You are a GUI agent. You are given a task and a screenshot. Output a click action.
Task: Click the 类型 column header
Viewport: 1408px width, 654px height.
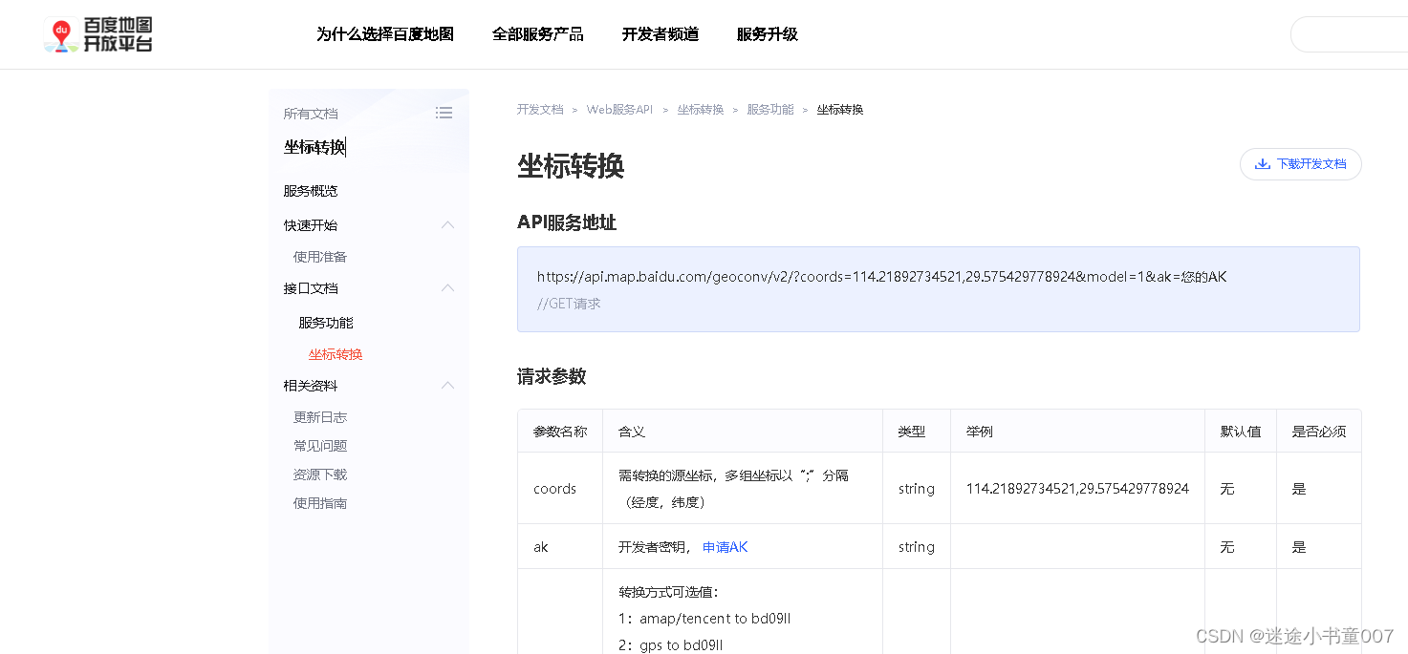pos(912,432)
